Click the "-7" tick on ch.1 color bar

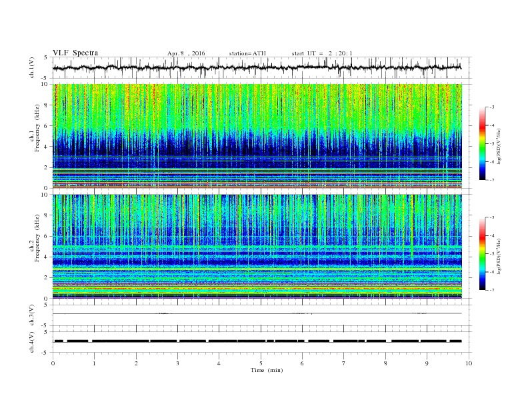(x=492, y=180)
